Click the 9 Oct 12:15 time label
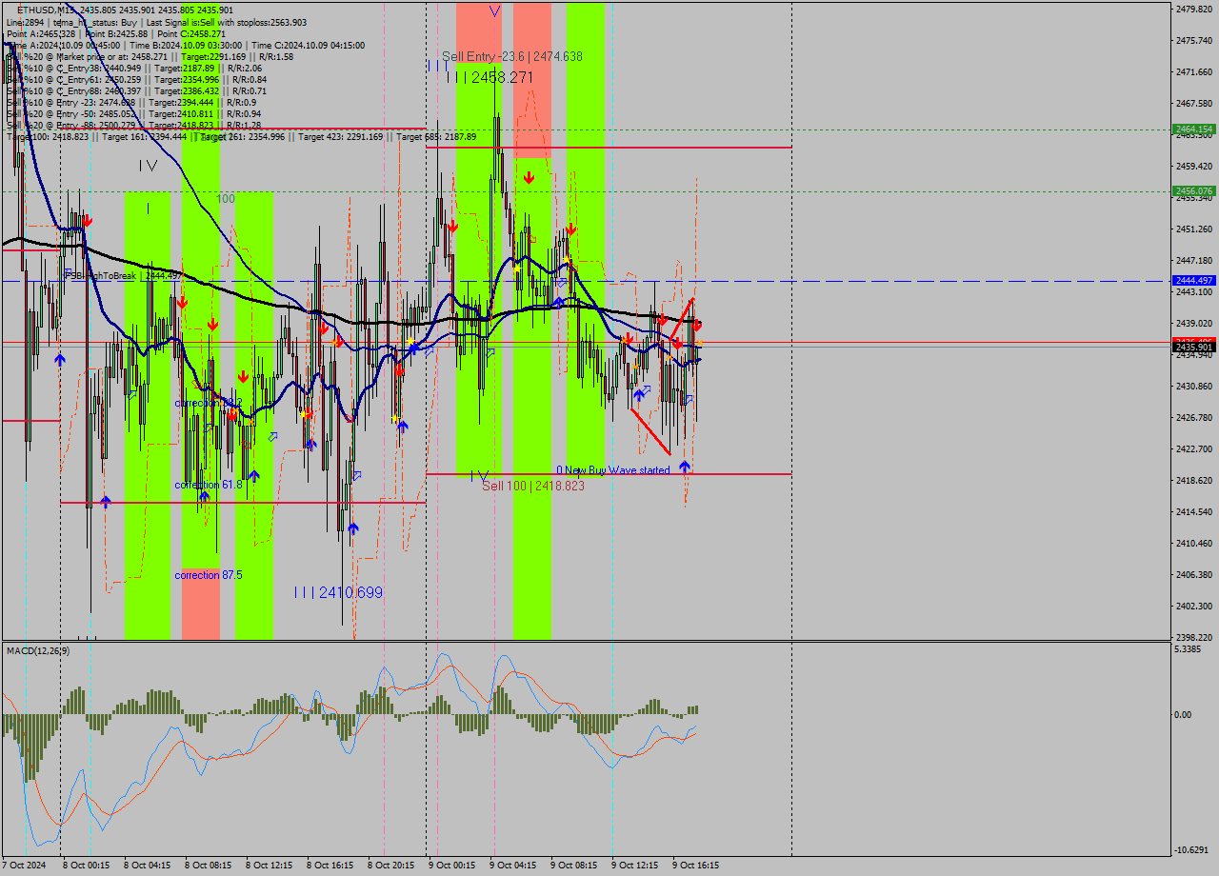This screenshot has width=1219, height=876. [635, 866]
